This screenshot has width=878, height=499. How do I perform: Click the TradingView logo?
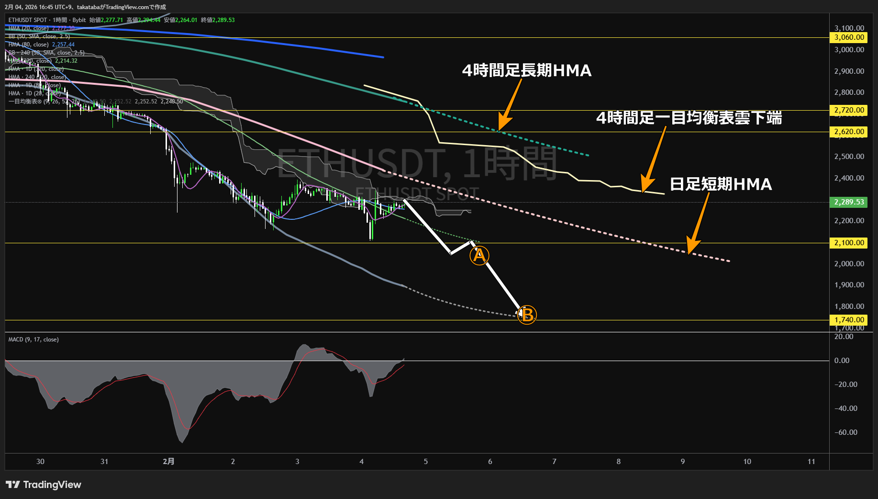(x=44, y=485)
